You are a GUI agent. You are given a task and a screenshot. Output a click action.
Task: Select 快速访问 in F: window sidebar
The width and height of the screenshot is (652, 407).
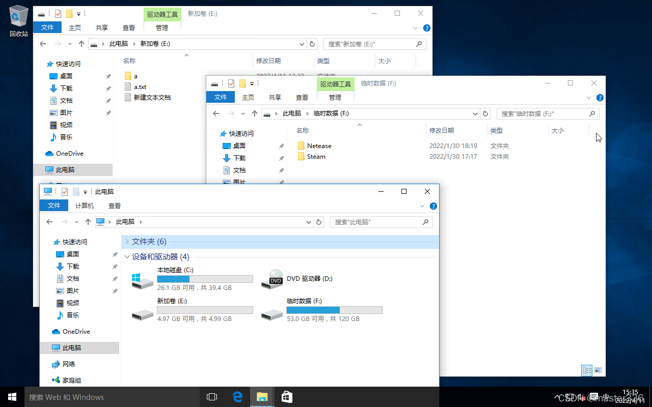(x=241, y=134)
